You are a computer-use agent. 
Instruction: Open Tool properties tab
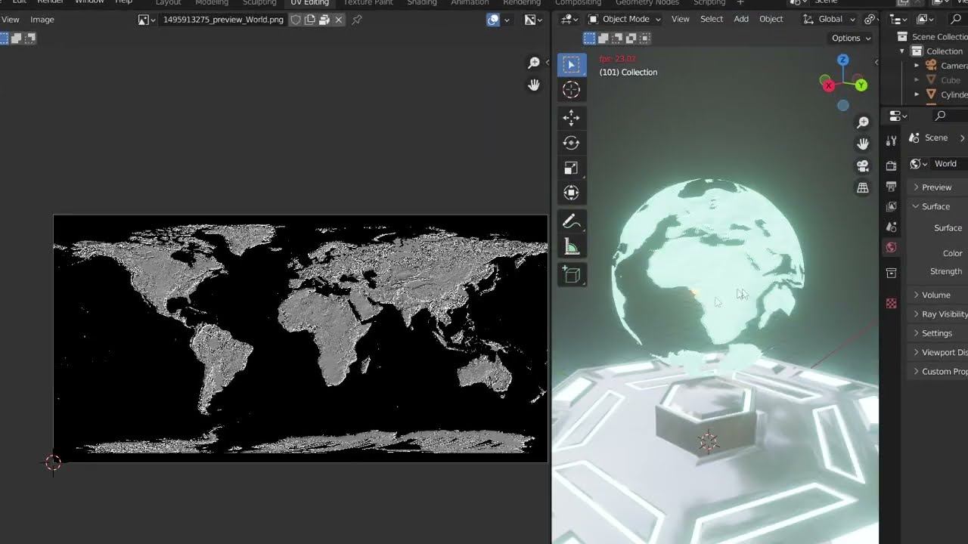892,141
